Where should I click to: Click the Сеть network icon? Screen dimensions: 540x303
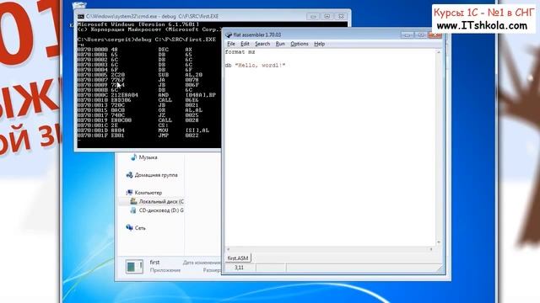(129, 227)
